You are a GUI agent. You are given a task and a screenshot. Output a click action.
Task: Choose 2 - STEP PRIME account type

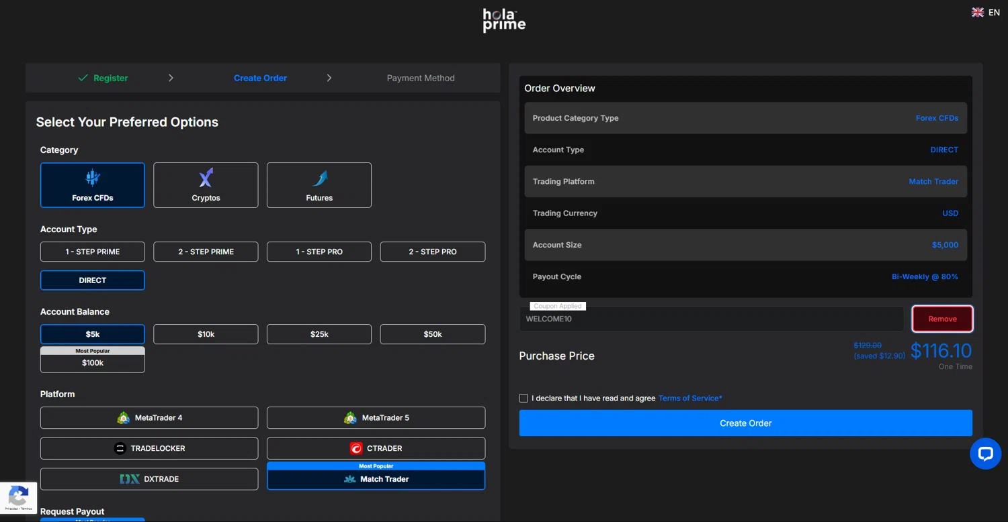tap(206, 252)
